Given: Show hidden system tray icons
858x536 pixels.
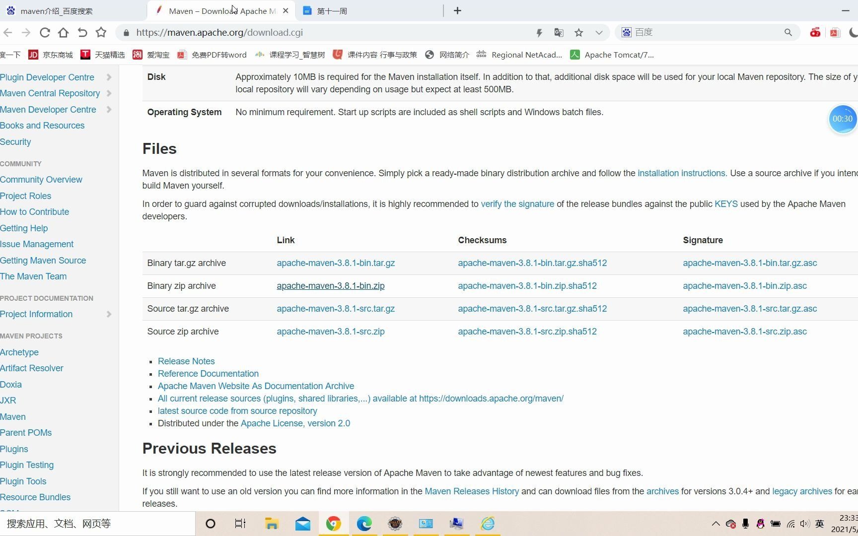Looking at the screenshot, I should 715,524.
